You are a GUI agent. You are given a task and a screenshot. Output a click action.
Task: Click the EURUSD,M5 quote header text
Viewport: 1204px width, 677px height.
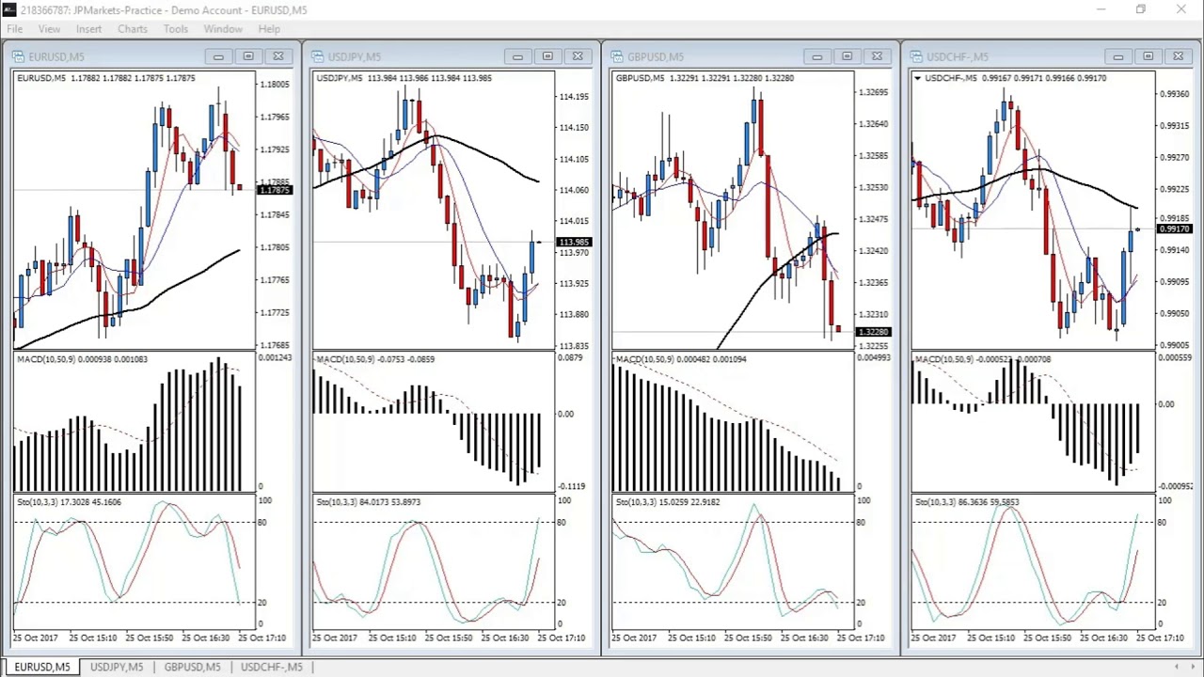[106, 78]
